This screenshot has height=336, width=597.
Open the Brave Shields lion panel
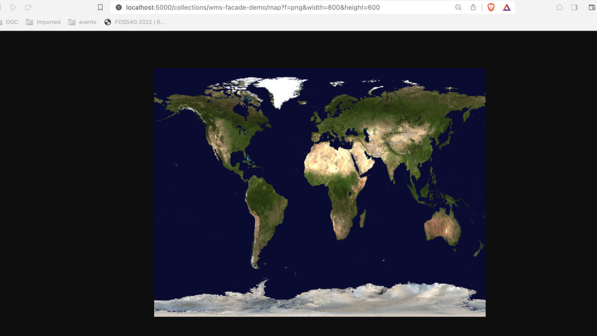(x=491, y=7)
